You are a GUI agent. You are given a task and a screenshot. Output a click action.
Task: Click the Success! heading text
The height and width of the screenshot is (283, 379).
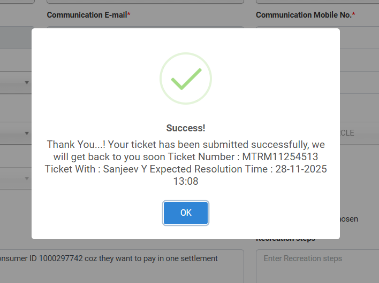186,128
